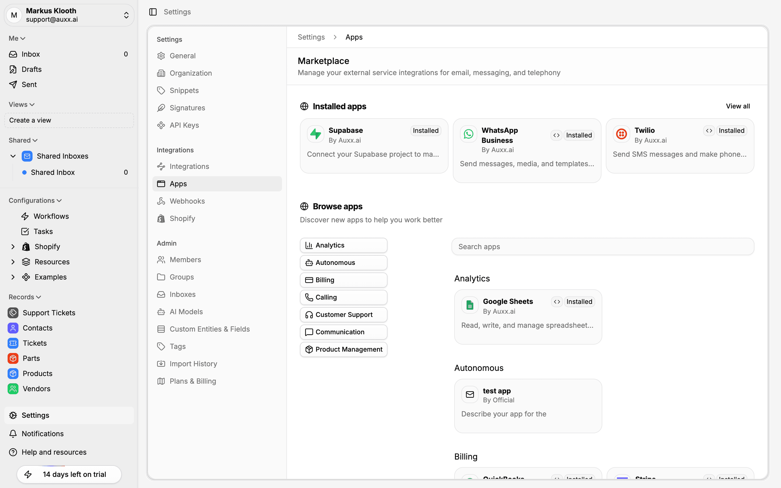781x488 pixels.
Task: Open AI Models admin page
Action: (217, 312)
